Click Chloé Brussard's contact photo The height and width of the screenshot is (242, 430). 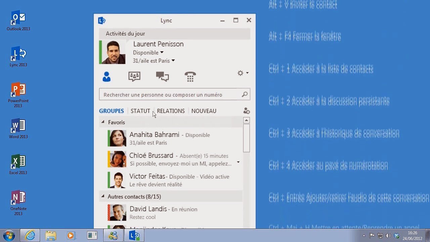[118, 159]
